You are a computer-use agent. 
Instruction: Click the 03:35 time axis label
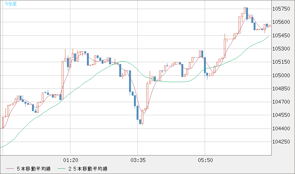pyautogui.click(x=138, y=160)
